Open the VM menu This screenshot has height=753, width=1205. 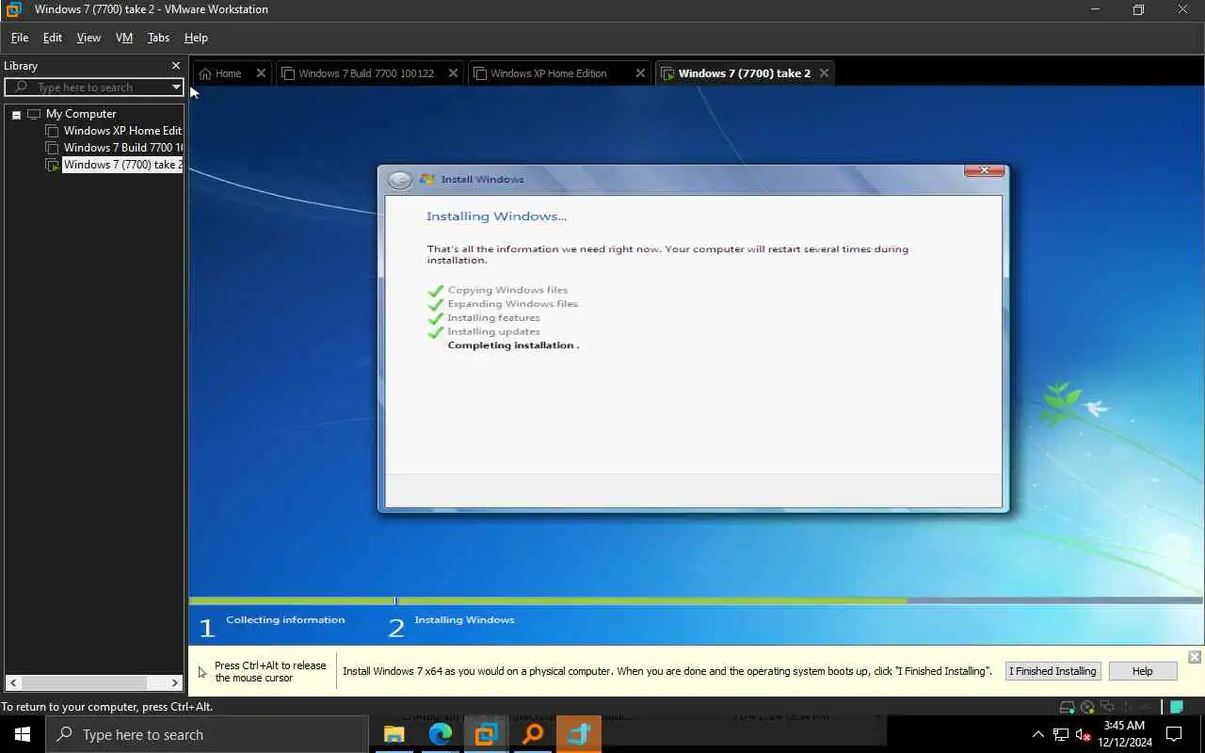click(124, 38)
